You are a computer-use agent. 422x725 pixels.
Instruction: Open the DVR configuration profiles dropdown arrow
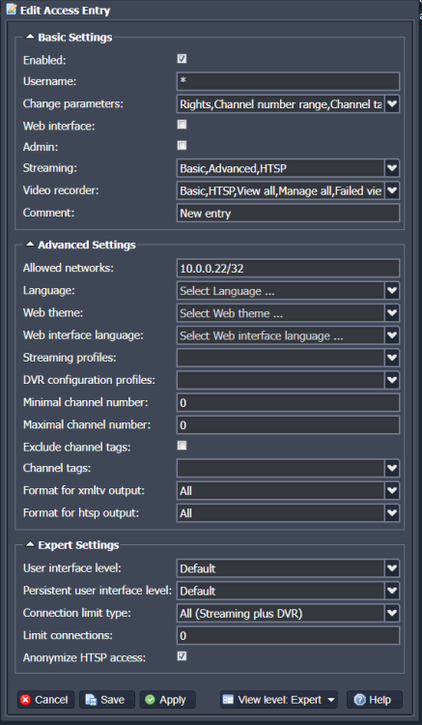[392, 380]
